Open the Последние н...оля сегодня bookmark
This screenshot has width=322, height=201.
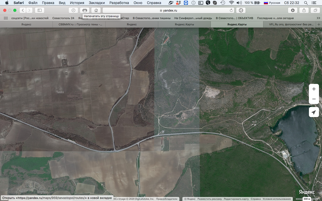pyautogui.click(x=275, y=18)
